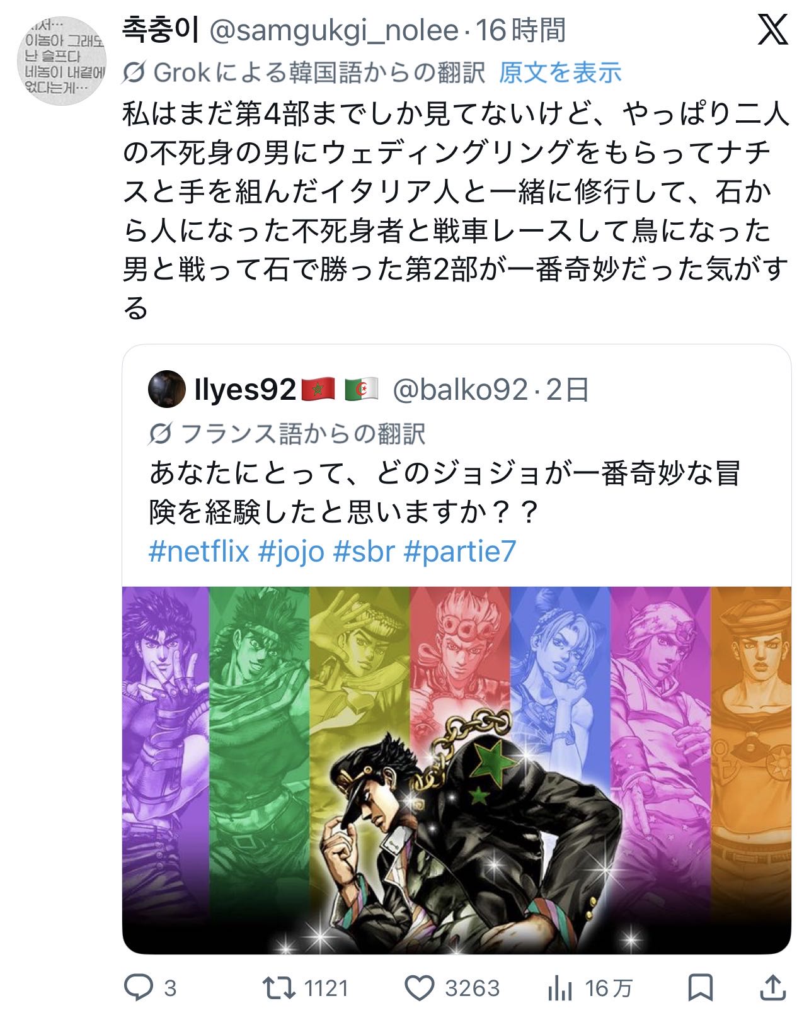Open the @balko92 handle

(459, 390)
